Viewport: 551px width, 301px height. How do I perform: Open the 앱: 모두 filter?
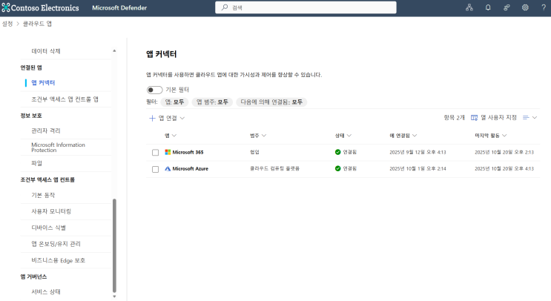coord(174,102)
